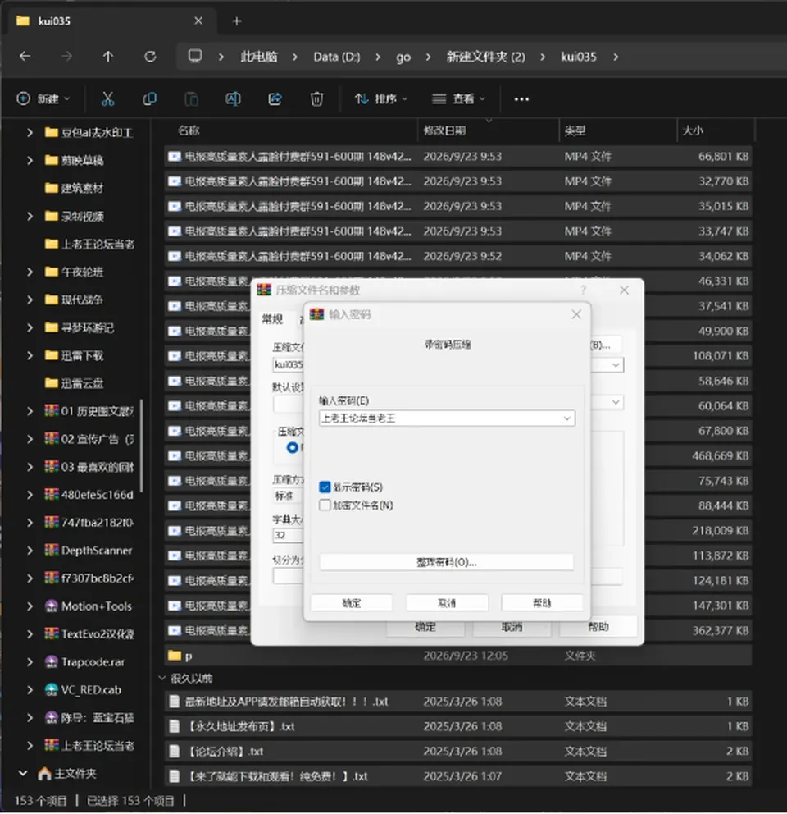Click the Paste clipboard icon

click(192, 98)
